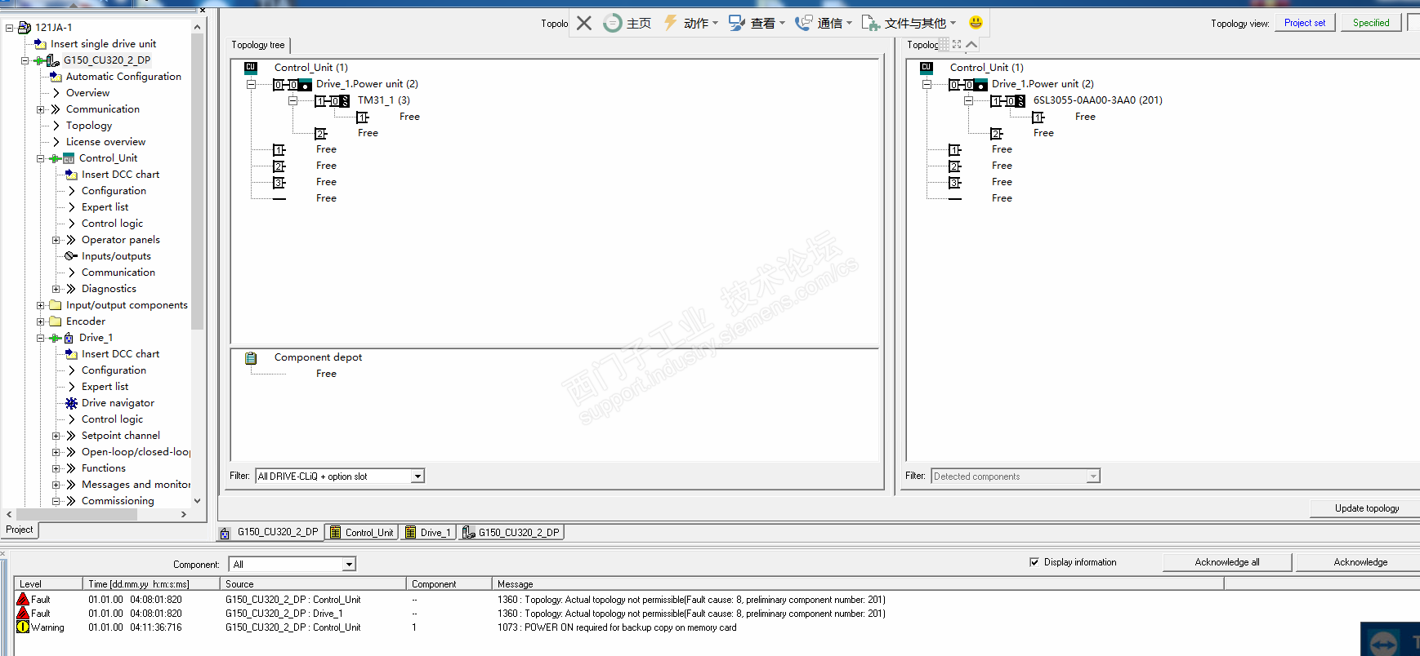Select the 1073 POWER ON required warning message
Screen dimensions: 1420x656
pyautogui.click(x=617, y=627)
